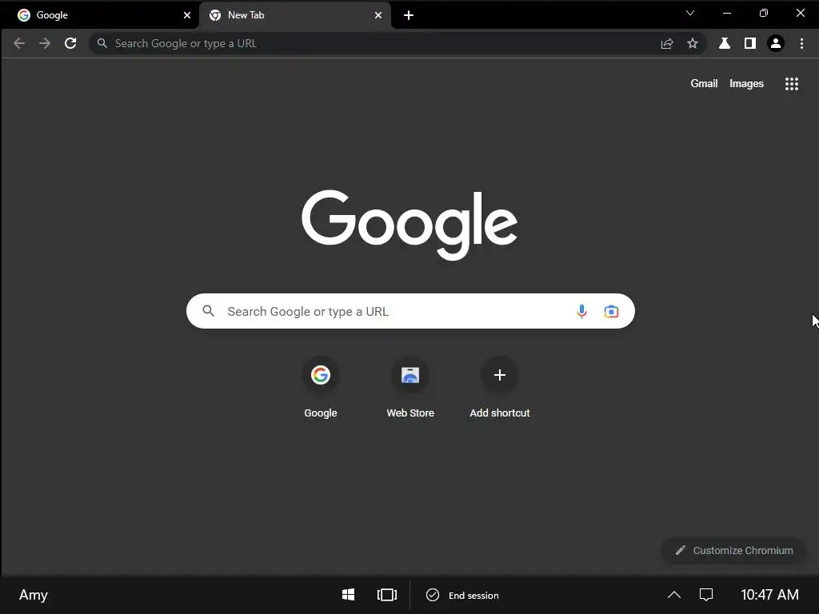Image resolution: width=819 pixels, height=614 pixels.
Task: Click the Add shortcut plus tile
Action: (500, 388)
